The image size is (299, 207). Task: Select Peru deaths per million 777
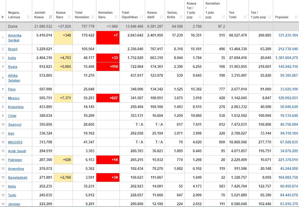coord(222,89)
